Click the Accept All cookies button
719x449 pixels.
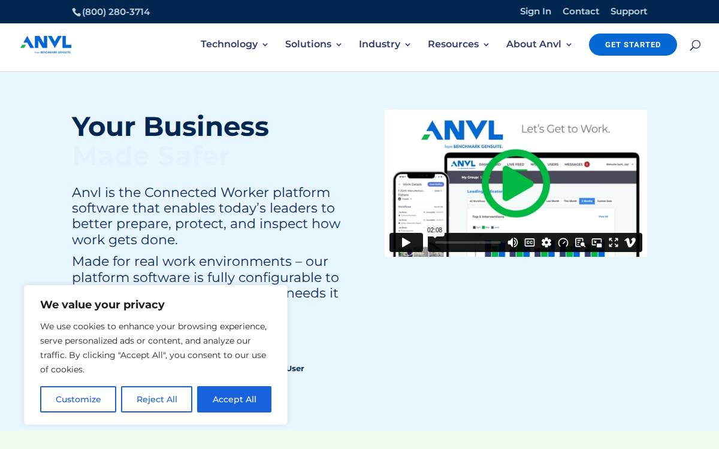234,399
